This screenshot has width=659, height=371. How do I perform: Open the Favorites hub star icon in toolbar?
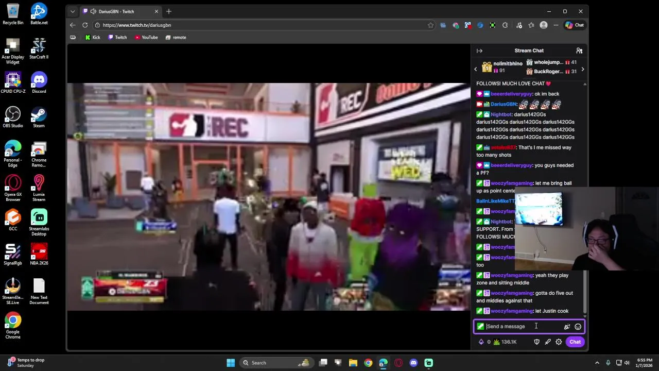531,25
